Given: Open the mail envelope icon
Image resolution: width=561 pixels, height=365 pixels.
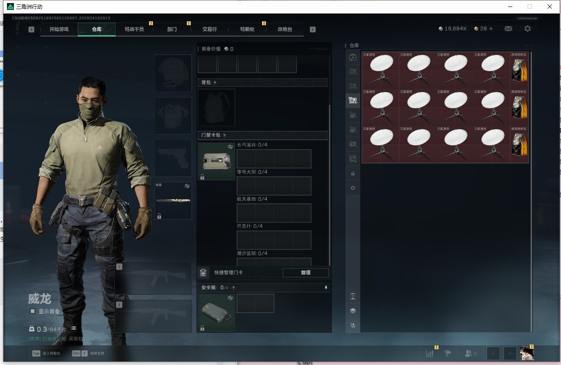Looking at the screenshot, I should pos(508,29).
